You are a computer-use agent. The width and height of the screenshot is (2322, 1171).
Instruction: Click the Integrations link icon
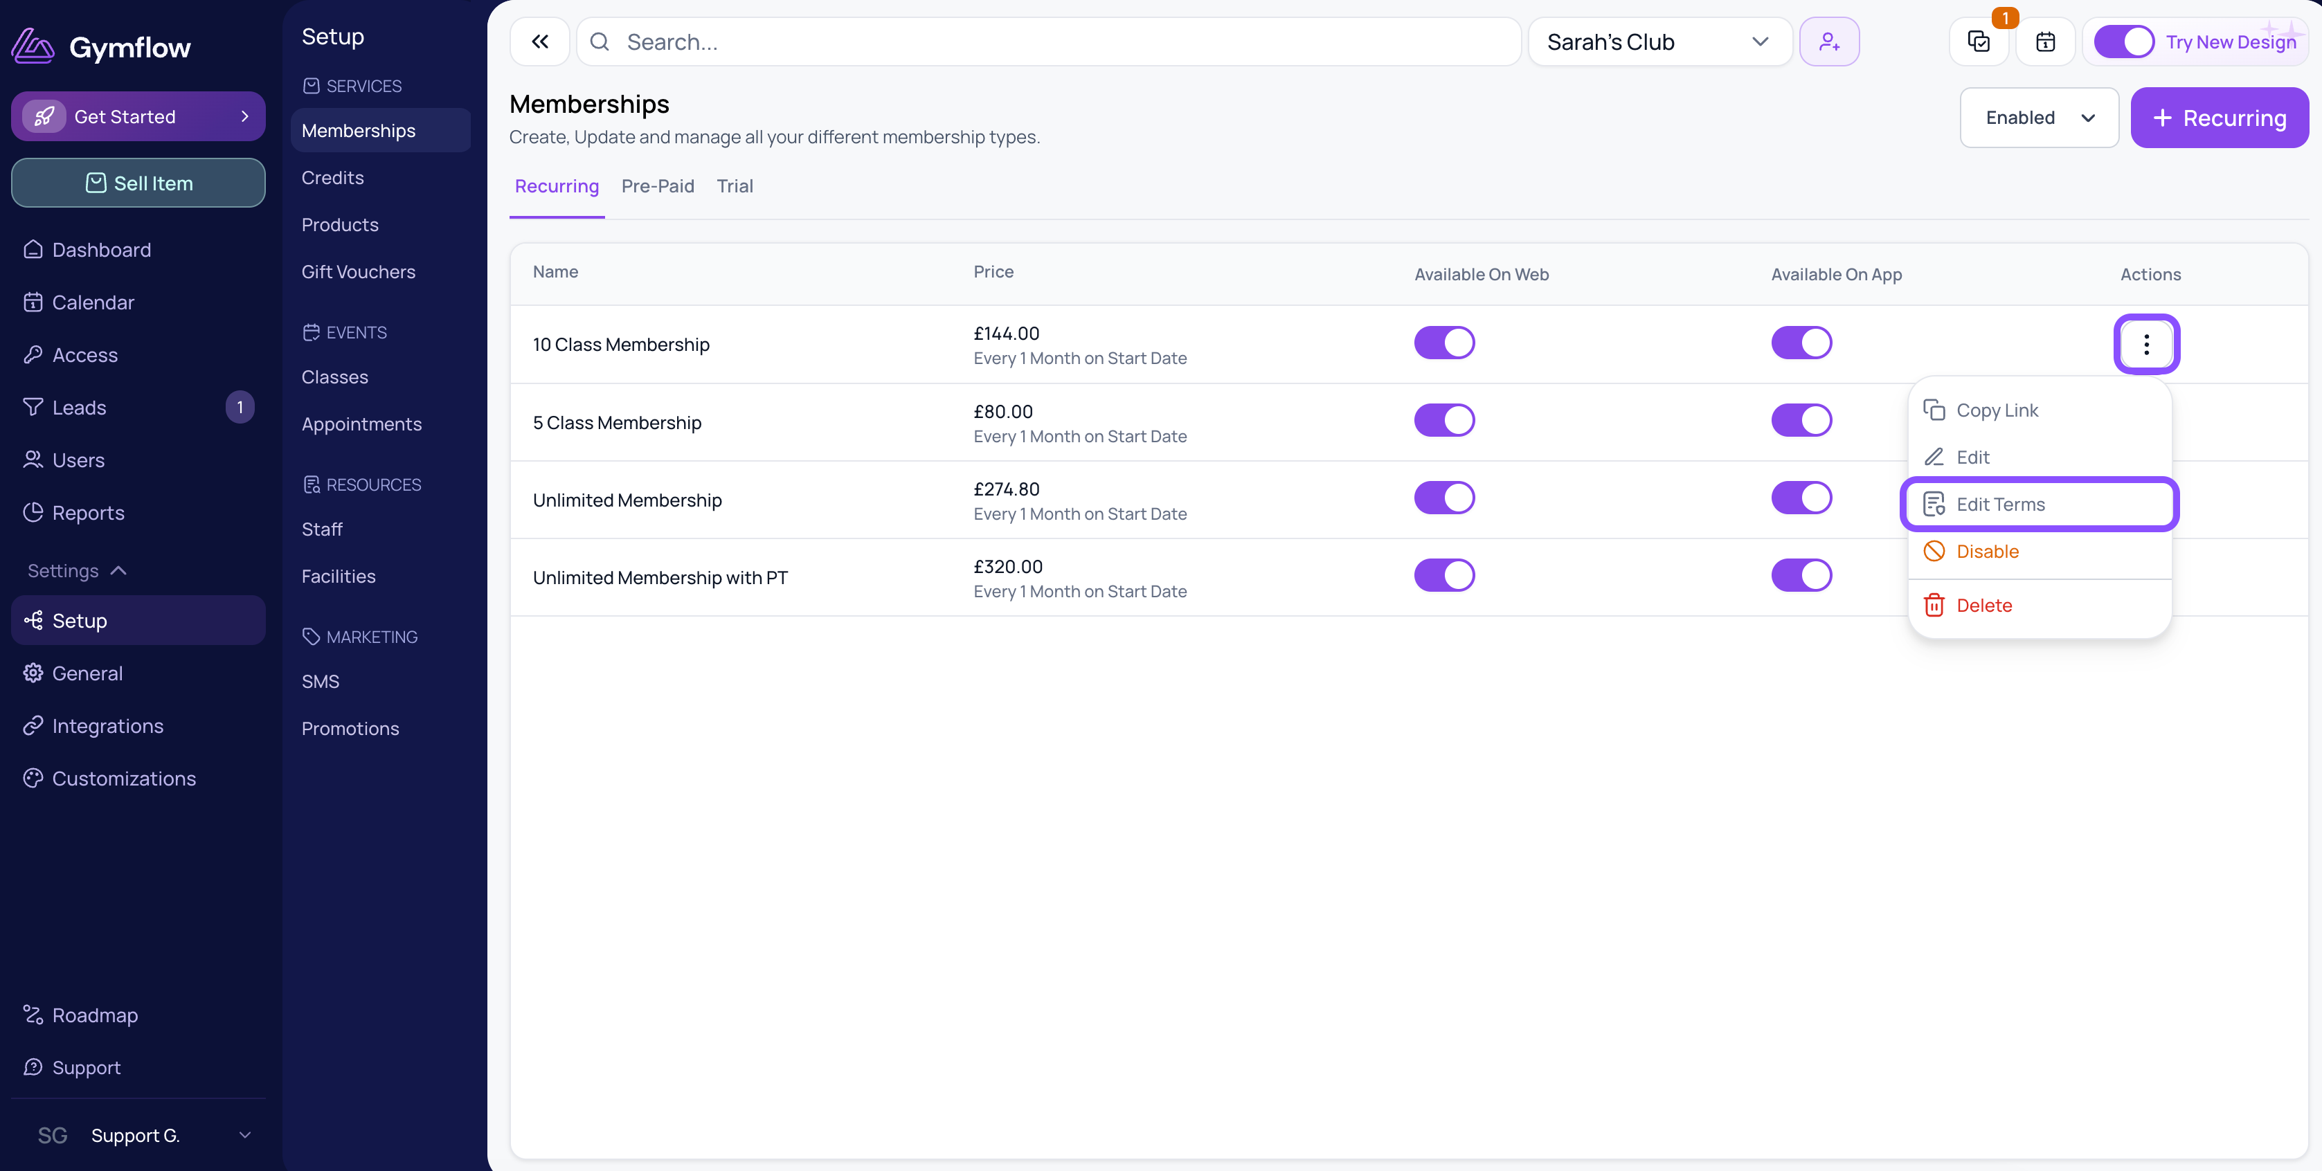33,726
